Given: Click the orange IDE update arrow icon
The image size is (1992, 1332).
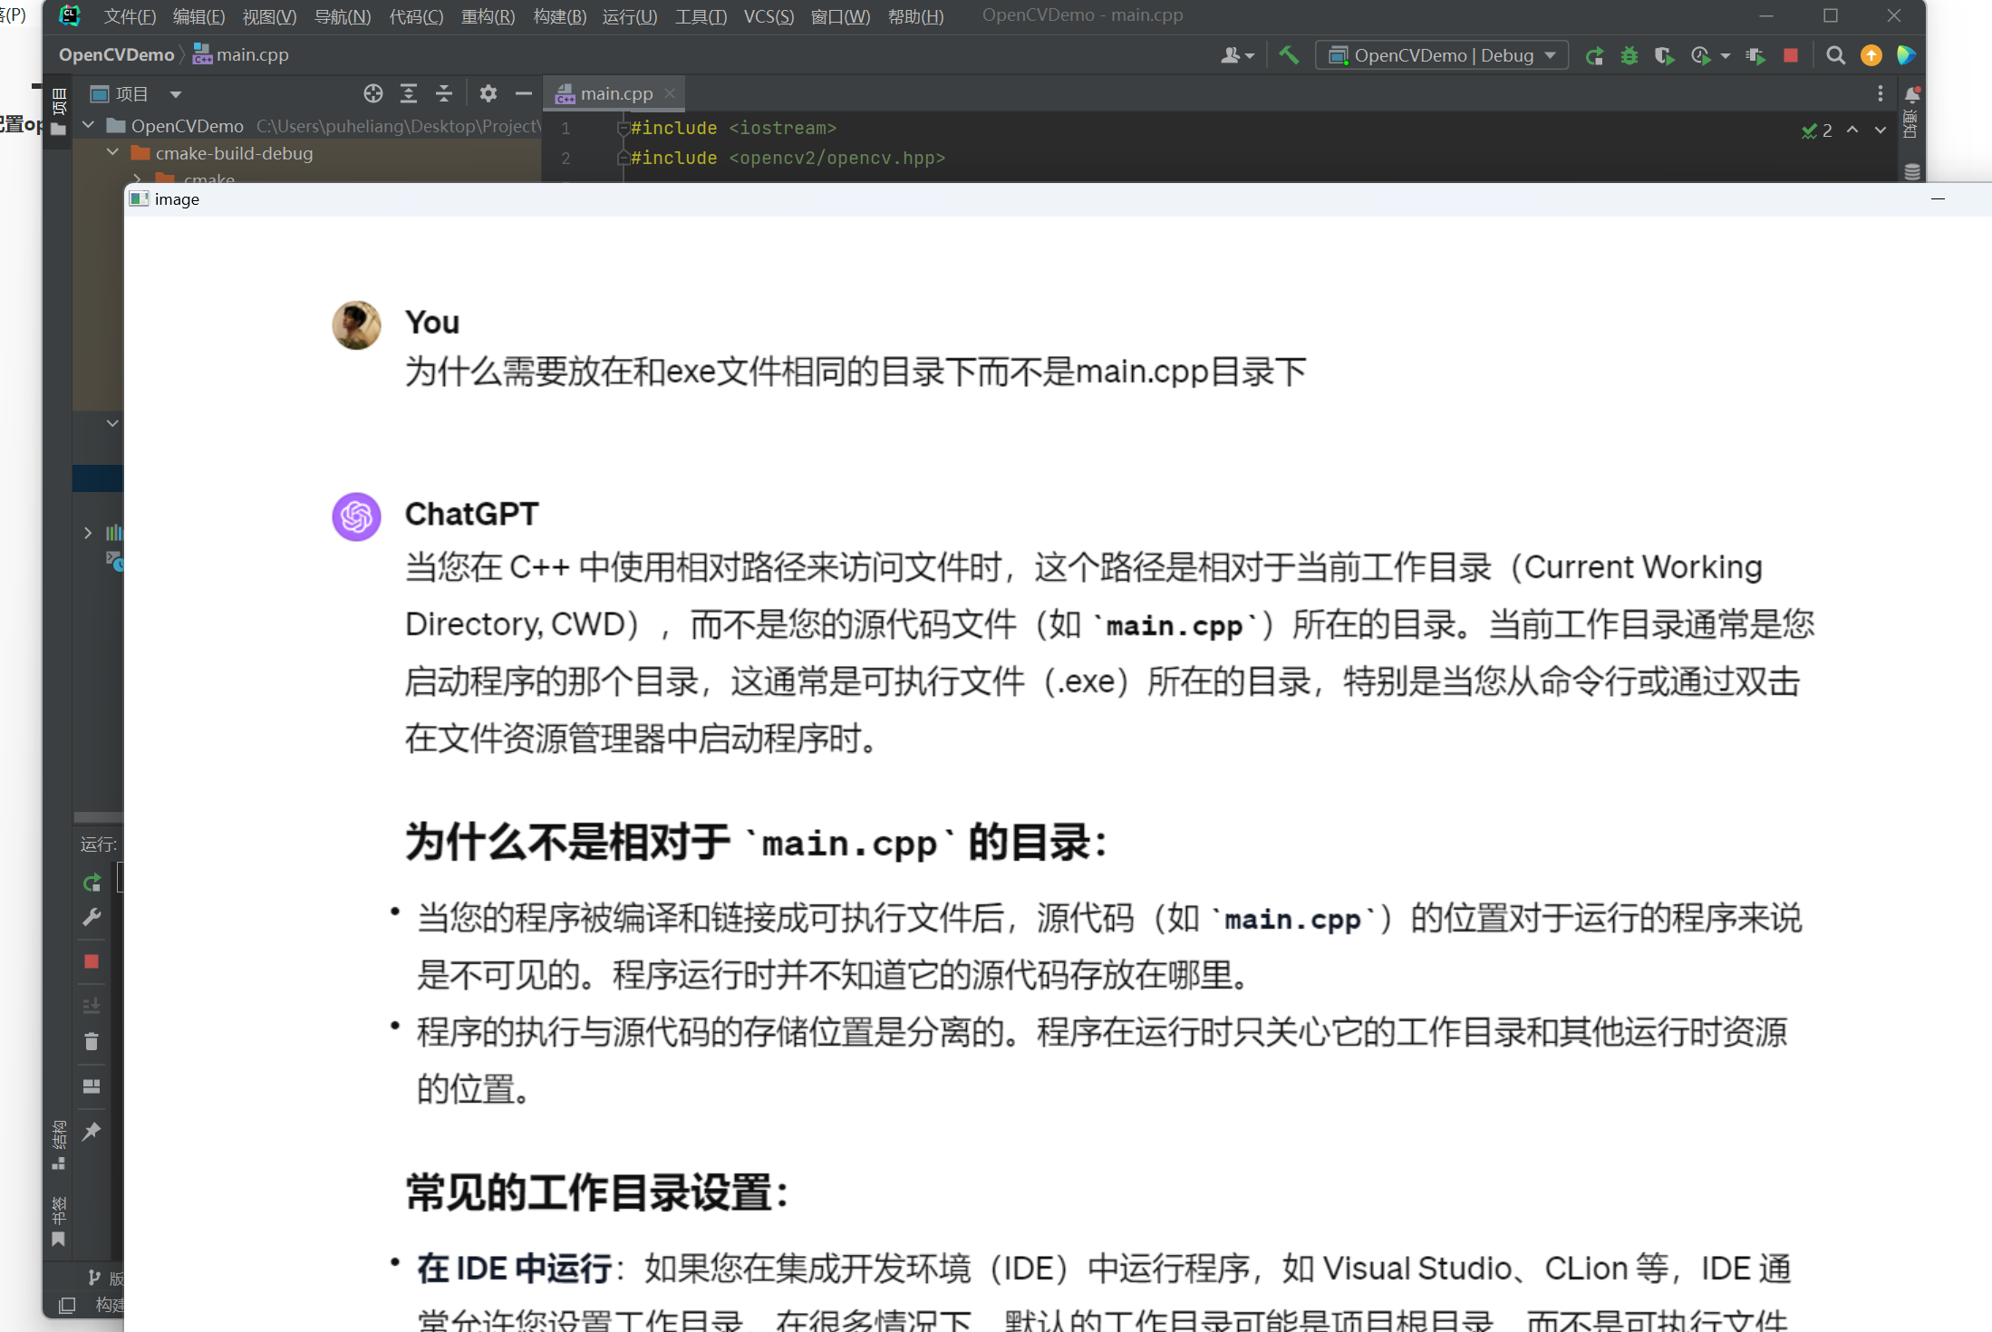Looking at the screenshot, I should click(x=1871, y=56).
